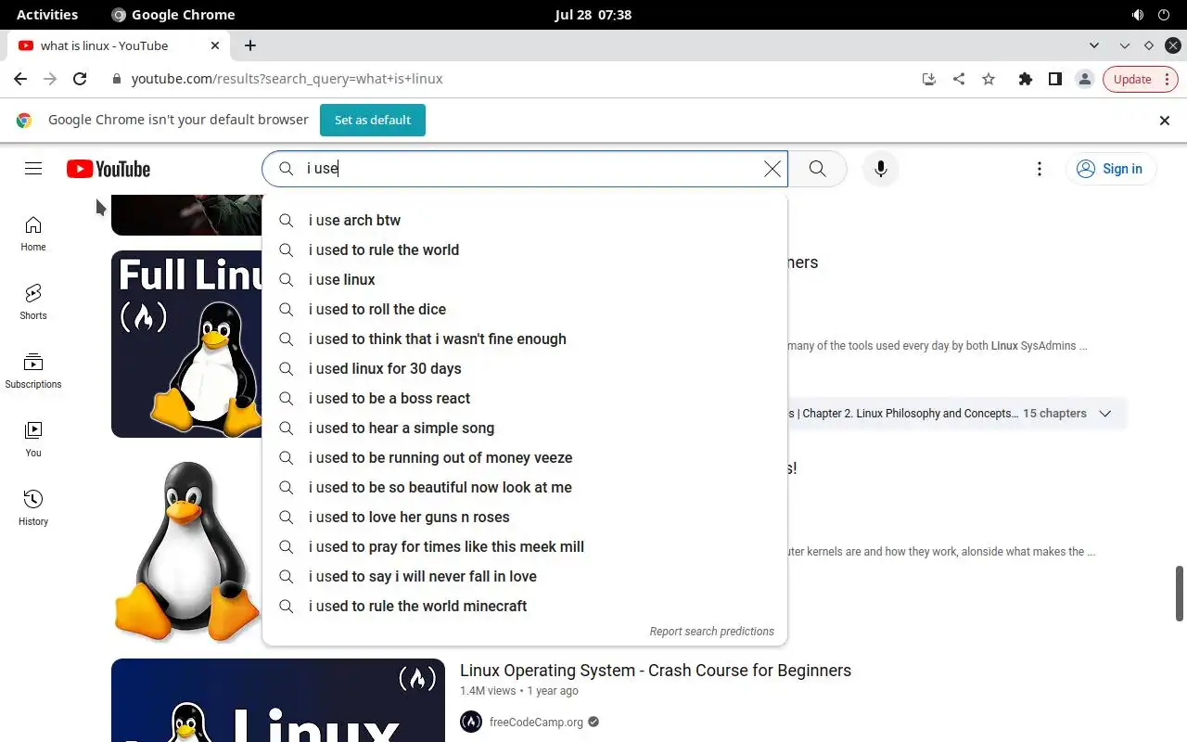The width and height of the screenshot is (1187, 742).
Task: Toggle Chrome side panel icon
Action: 1054,79
